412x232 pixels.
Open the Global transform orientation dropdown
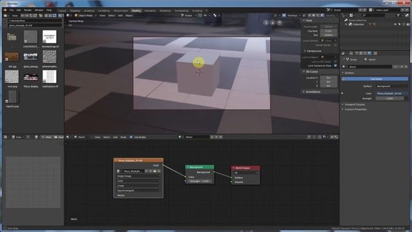189,15
